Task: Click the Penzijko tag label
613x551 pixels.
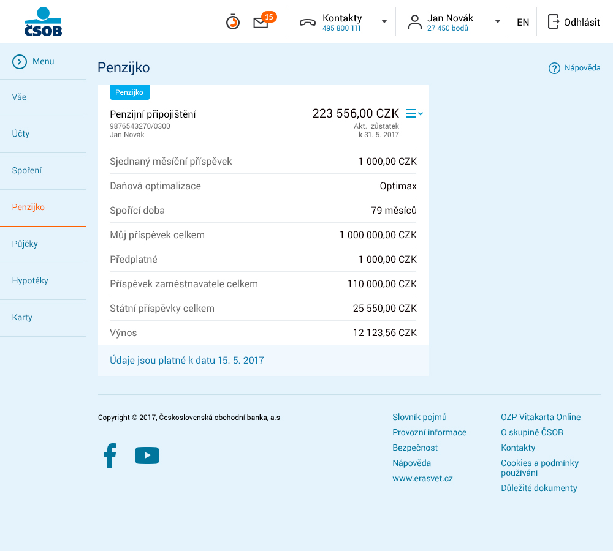Action: click(129, 92)
